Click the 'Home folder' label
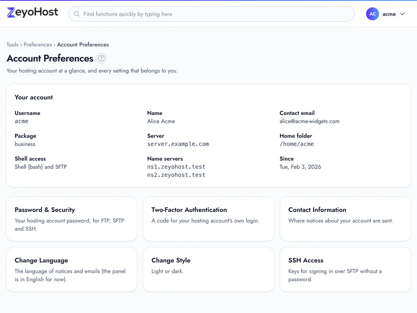 (296, 136)
